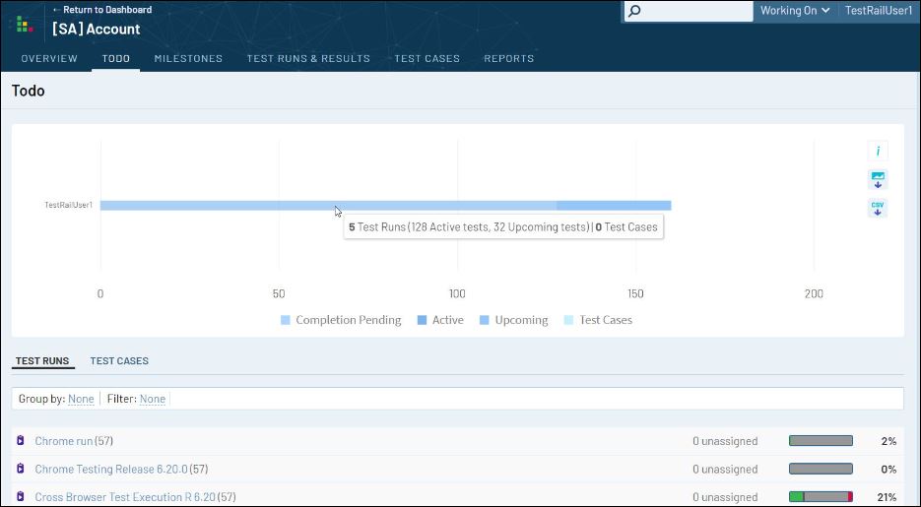The width and height of the screenshot is (921, 507).
Task: Open the Filter None selector
Action: coord(152,399)
